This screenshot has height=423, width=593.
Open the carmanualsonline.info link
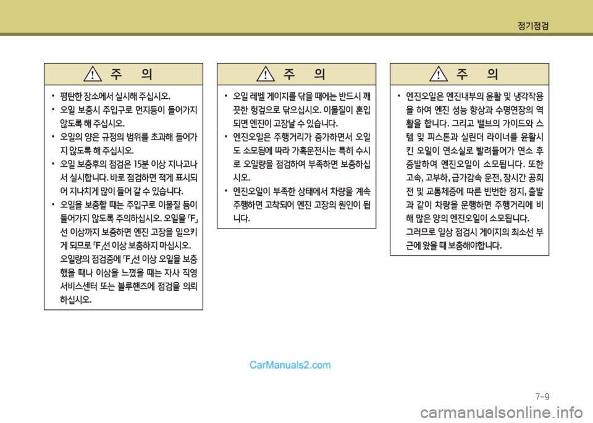coord(502,413)
